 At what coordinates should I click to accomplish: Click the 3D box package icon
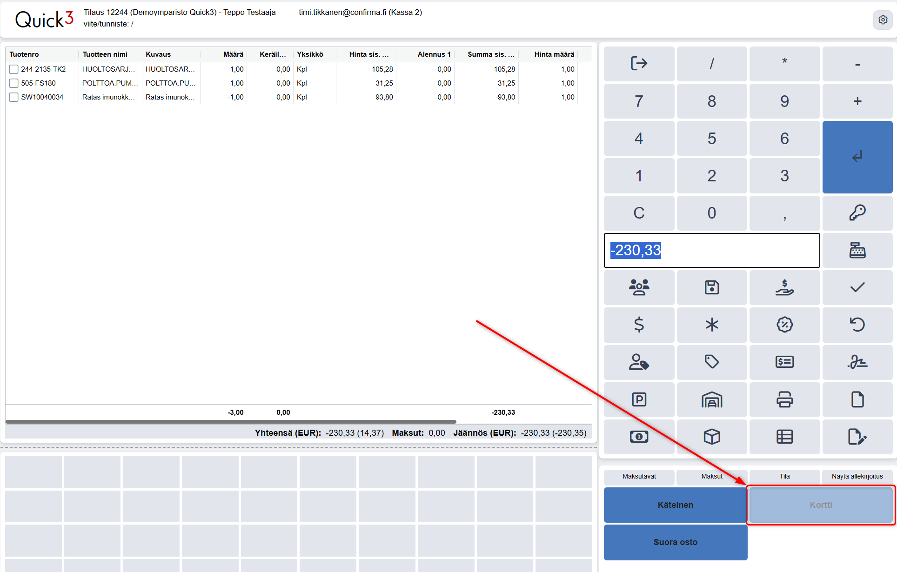point(711,437)
